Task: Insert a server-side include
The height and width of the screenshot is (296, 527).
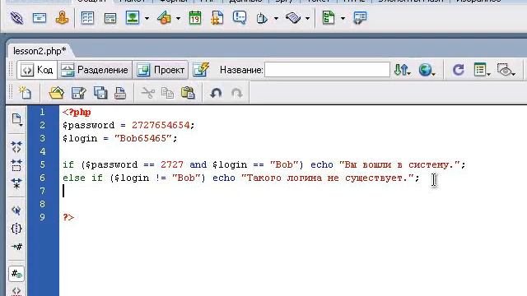Action: pyautogui.click(x=217, y=18)
